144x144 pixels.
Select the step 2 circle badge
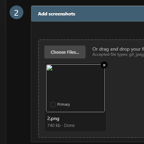[x=16, y=12]
